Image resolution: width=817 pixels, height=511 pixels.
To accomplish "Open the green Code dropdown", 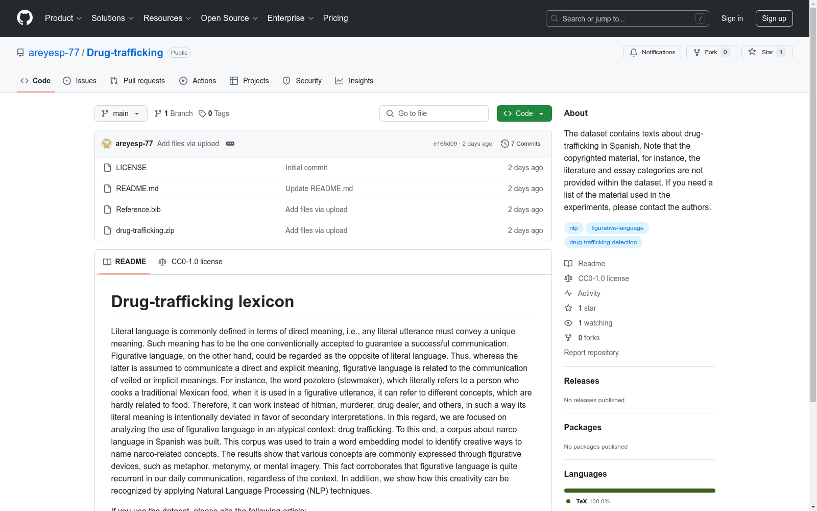I will [x=524, y=113].
